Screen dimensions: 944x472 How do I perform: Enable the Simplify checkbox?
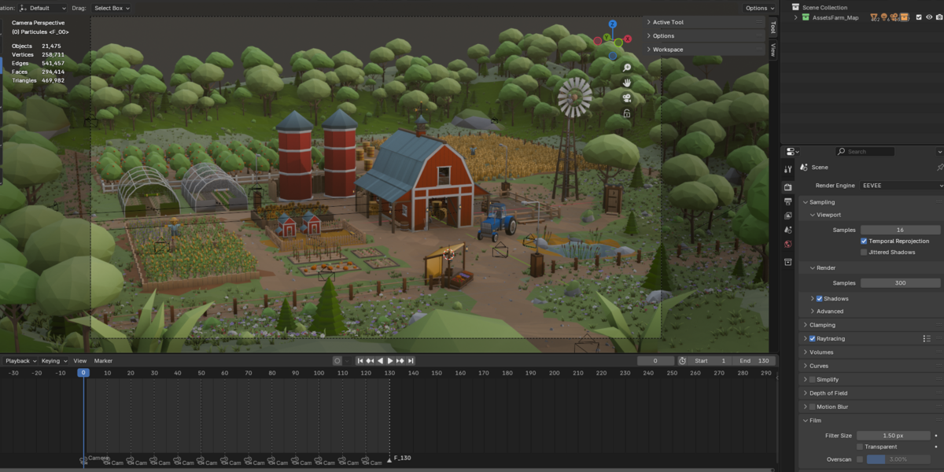point(813,379)
